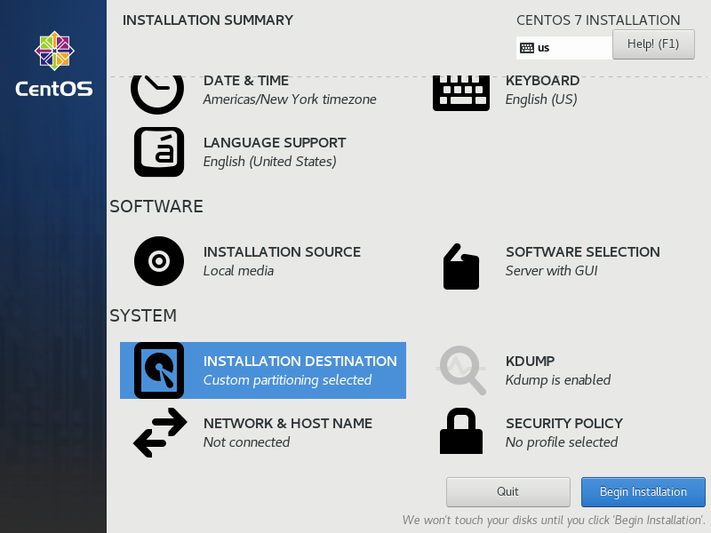Open the Network & Host Name arrows icon

(160, 433)
